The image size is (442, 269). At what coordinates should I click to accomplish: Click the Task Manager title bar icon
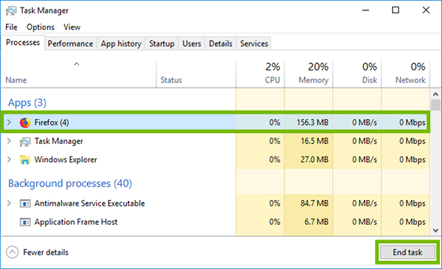pyautogui.click(x=11, y=11)
